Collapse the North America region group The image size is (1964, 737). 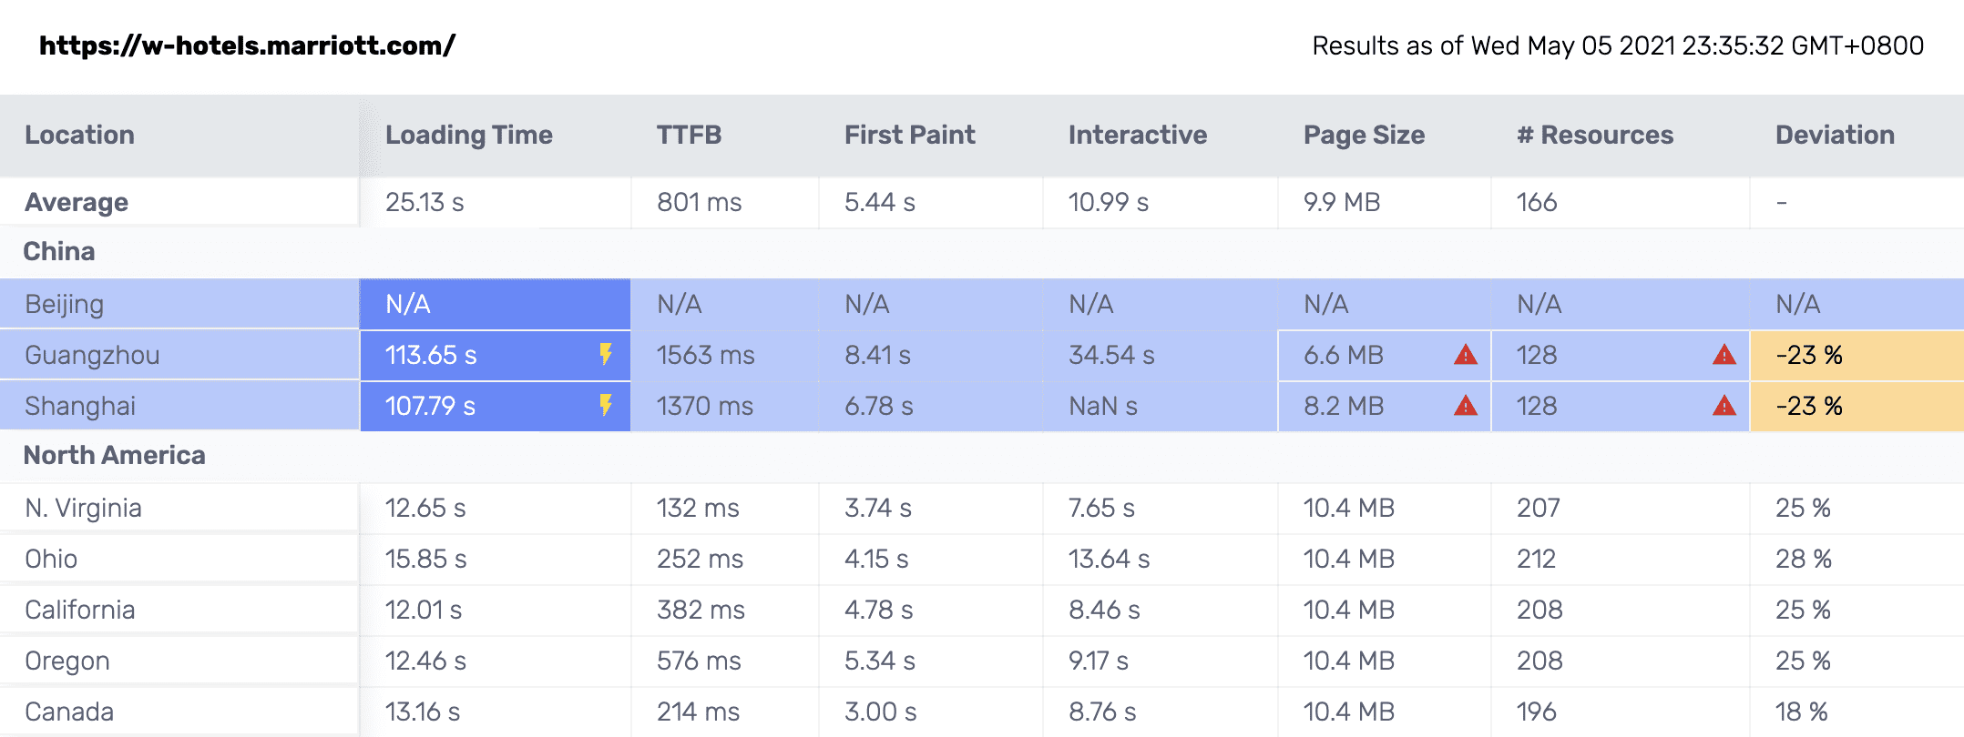point(114,455)
